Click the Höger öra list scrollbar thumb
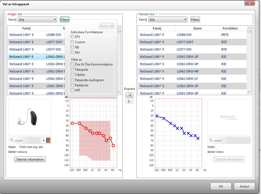Image resolution: width=261 pixels, height=194 pixels. pyautogui.click(x=118, y=31)
